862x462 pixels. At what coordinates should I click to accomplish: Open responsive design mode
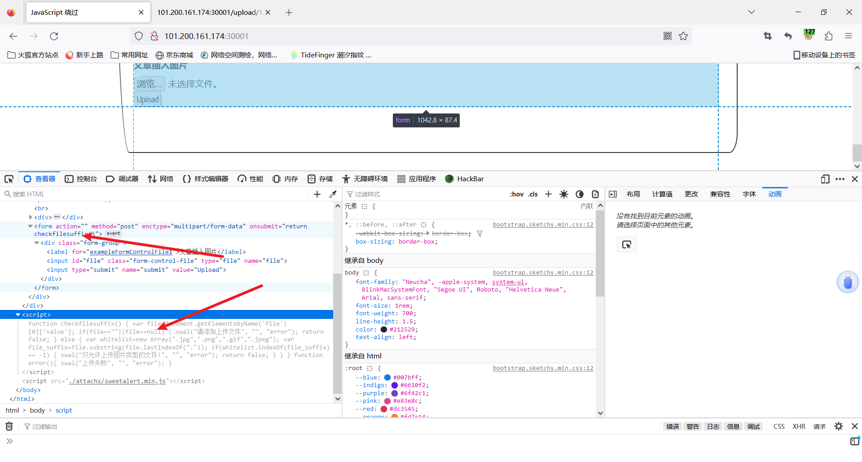825,179
